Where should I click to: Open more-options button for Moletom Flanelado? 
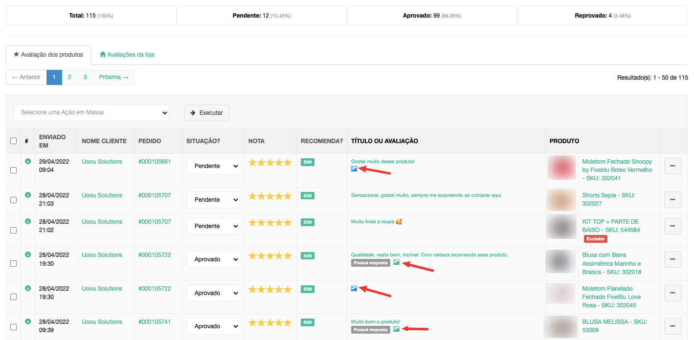pyautogui.click(x=672, y=293)
